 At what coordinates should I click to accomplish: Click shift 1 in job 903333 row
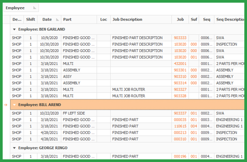click(x=31, y=38)
